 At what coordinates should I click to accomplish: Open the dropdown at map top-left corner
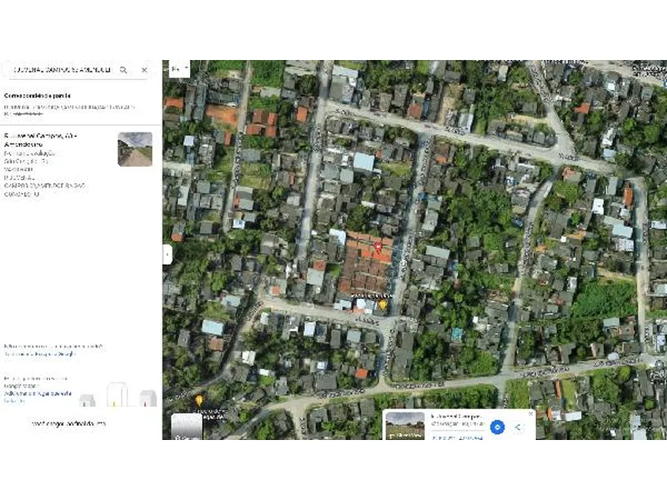coord(179,68)
